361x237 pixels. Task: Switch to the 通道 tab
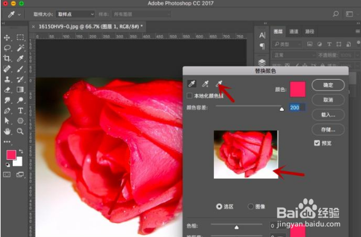[294, 31]
